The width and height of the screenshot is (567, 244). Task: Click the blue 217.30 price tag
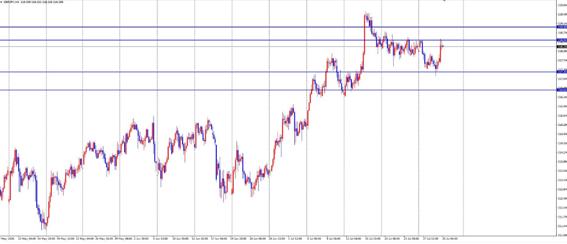coord(562,72)
